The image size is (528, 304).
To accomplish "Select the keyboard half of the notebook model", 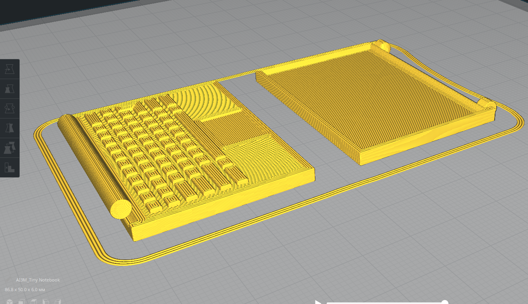I will point(186,161).
